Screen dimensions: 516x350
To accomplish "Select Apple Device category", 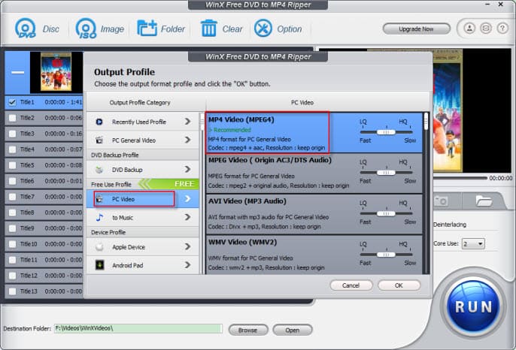I will coord(143,247).
